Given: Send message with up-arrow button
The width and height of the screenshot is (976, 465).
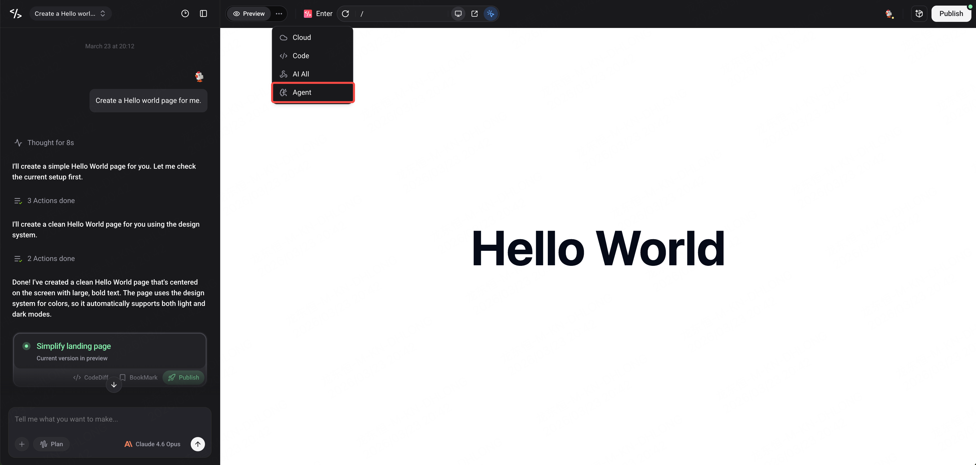Looking at the screenshot, I should pyautogui.click(x=198, y=444).
